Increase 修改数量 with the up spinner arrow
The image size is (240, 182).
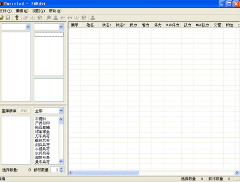(x=61, y=168)
